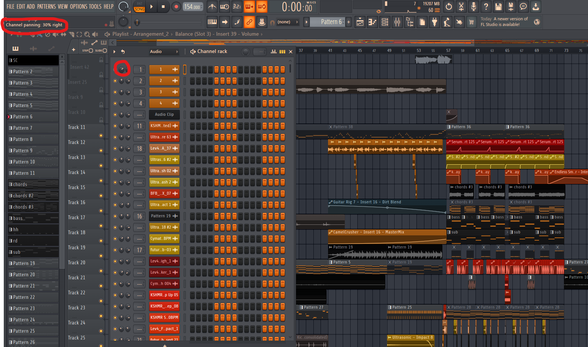
Task: Open the audio editor scissors icon
Action: pos(461,6)
